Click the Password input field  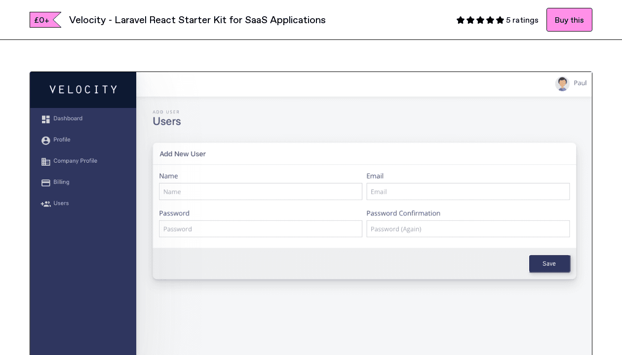[x=260, y=229]
